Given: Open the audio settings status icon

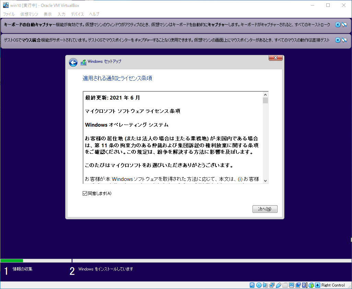Looking at the screenshot, I should point(265,285).
